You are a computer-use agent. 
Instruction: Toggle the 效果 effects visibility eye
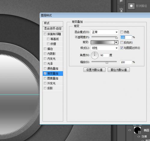(139, 137)
